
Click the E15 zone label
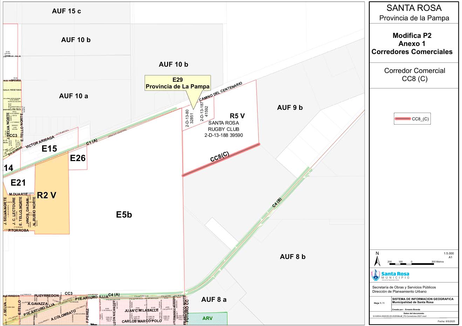[x=49, y=148]
